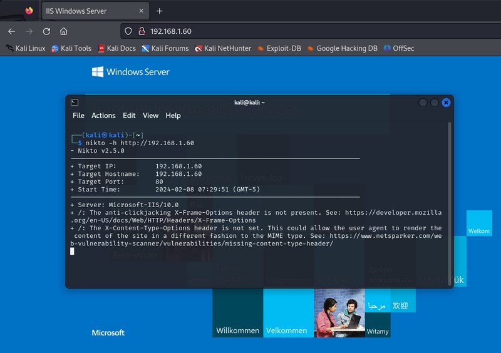Reload the 192.168.1.60 page
The image size is (501, 353).
click(x=46, y=31)
